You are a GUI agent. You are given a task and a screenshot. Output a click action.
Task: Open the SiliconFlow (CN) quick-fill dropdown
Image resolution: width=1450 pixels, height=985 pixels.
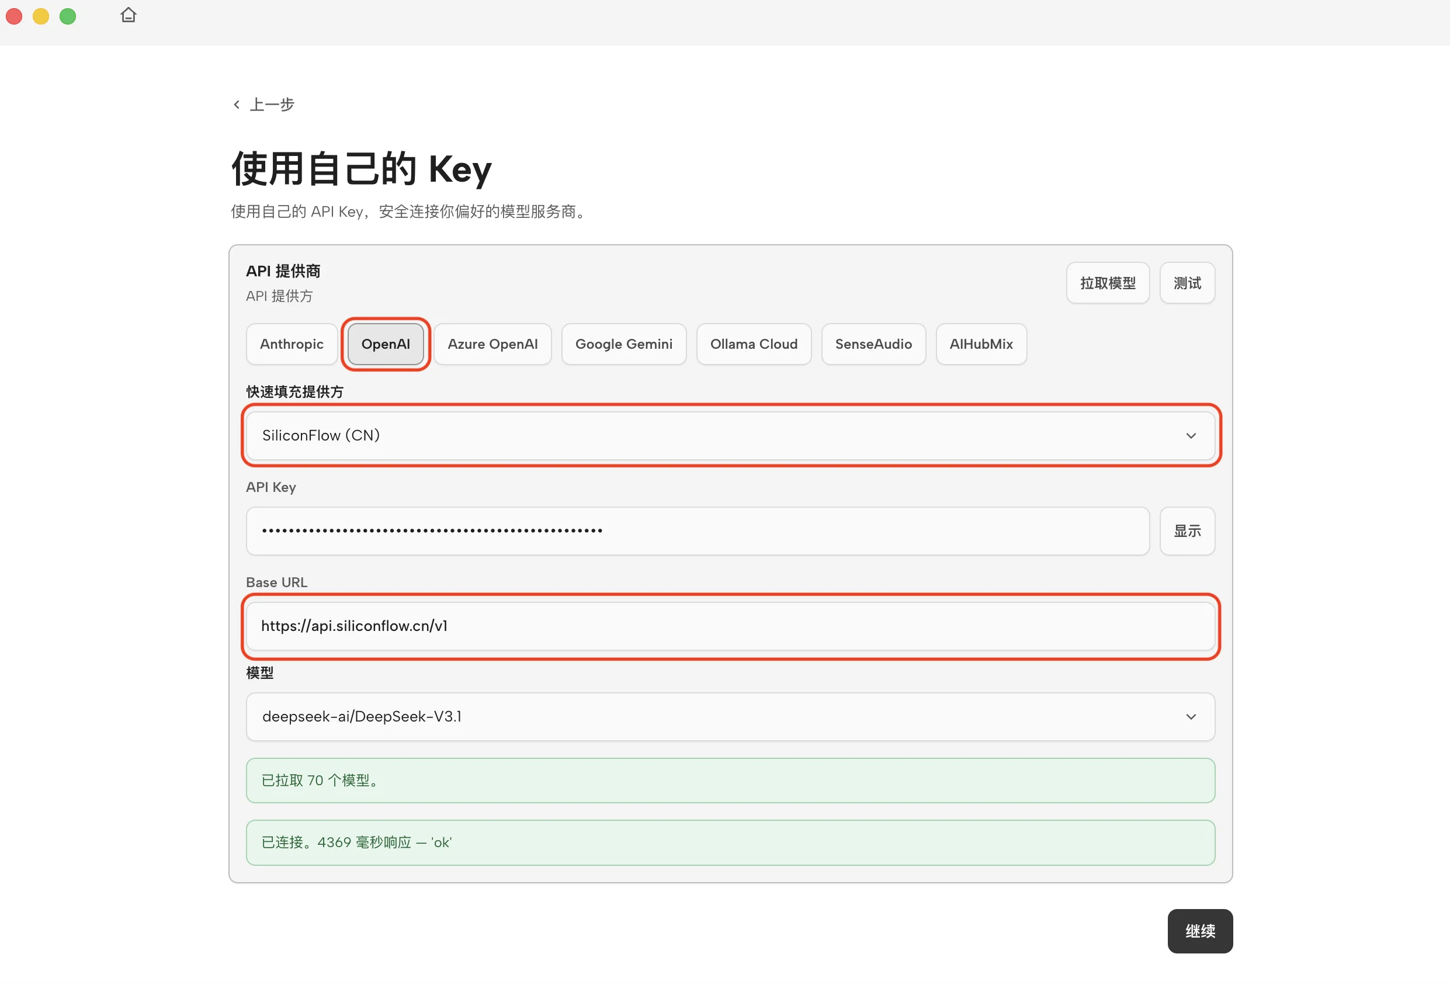tap(730, 435)
